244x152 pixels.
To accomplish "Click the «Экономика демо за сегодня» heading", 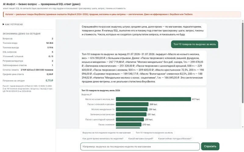I will pyautogui.click(x=21, y=34).
